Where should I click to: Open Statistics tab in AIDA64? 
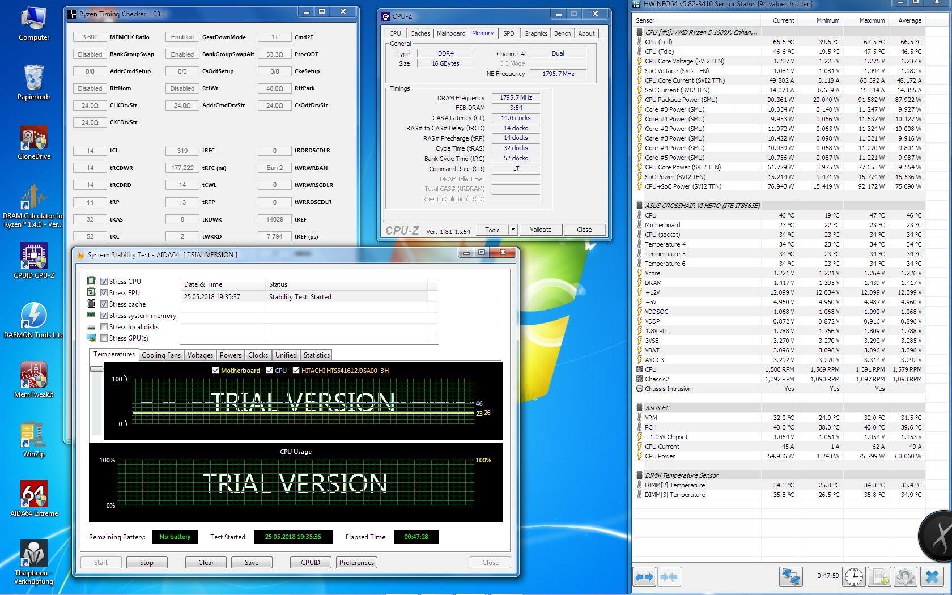pyautogui.click(x=316, y=355)
